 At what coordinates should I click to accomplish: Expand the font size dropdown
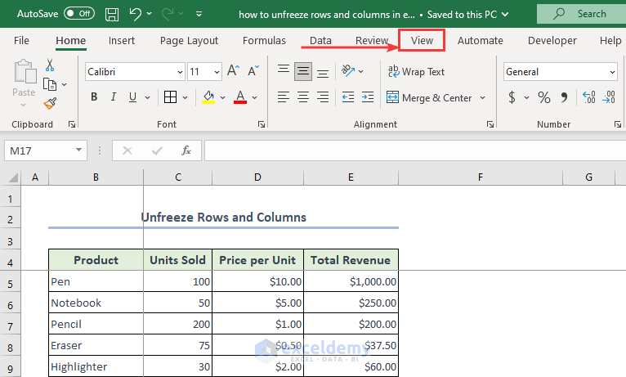(x=216, y=72)
